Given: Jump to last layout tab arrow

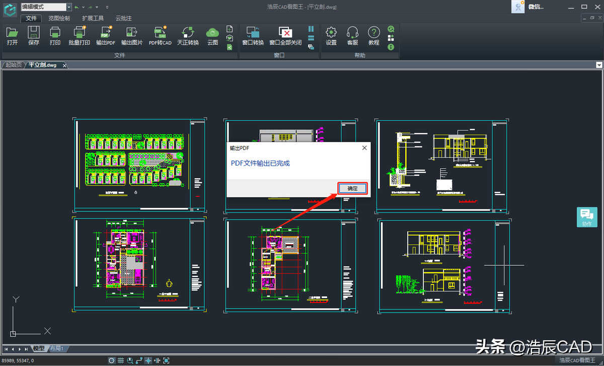Looking at the screenshot, I should (x=26, y=349).
